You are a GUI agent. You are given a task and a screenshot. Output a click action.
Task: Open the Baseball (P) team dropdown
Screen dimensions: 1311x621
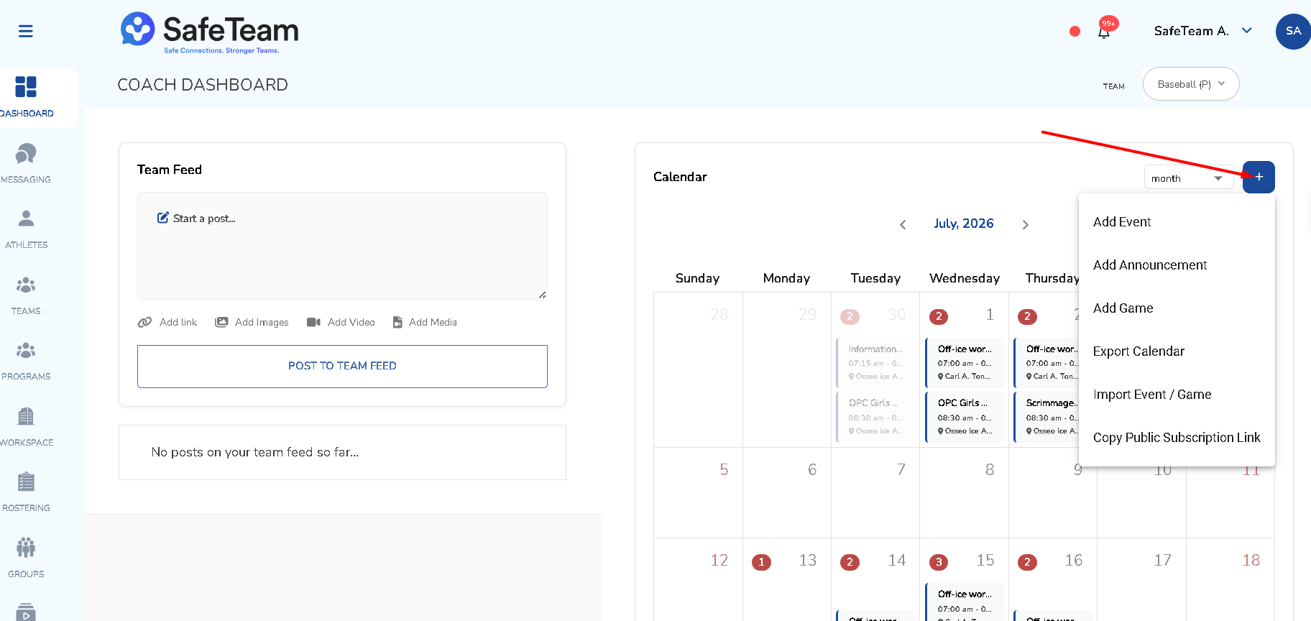point(1191,84)
